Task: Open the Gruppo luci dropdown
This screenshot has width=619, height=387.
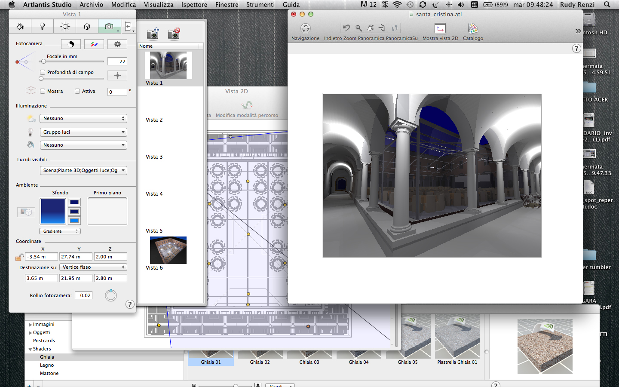Action: click(83, 132)
